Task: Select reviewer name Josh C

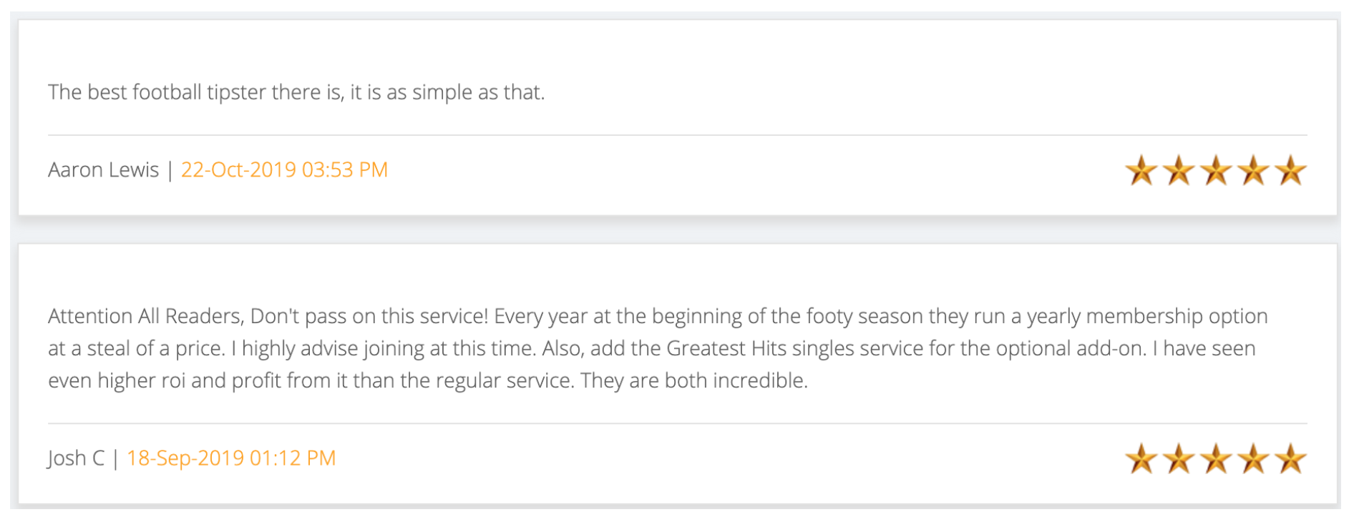Action: click(x=76, y=458)
